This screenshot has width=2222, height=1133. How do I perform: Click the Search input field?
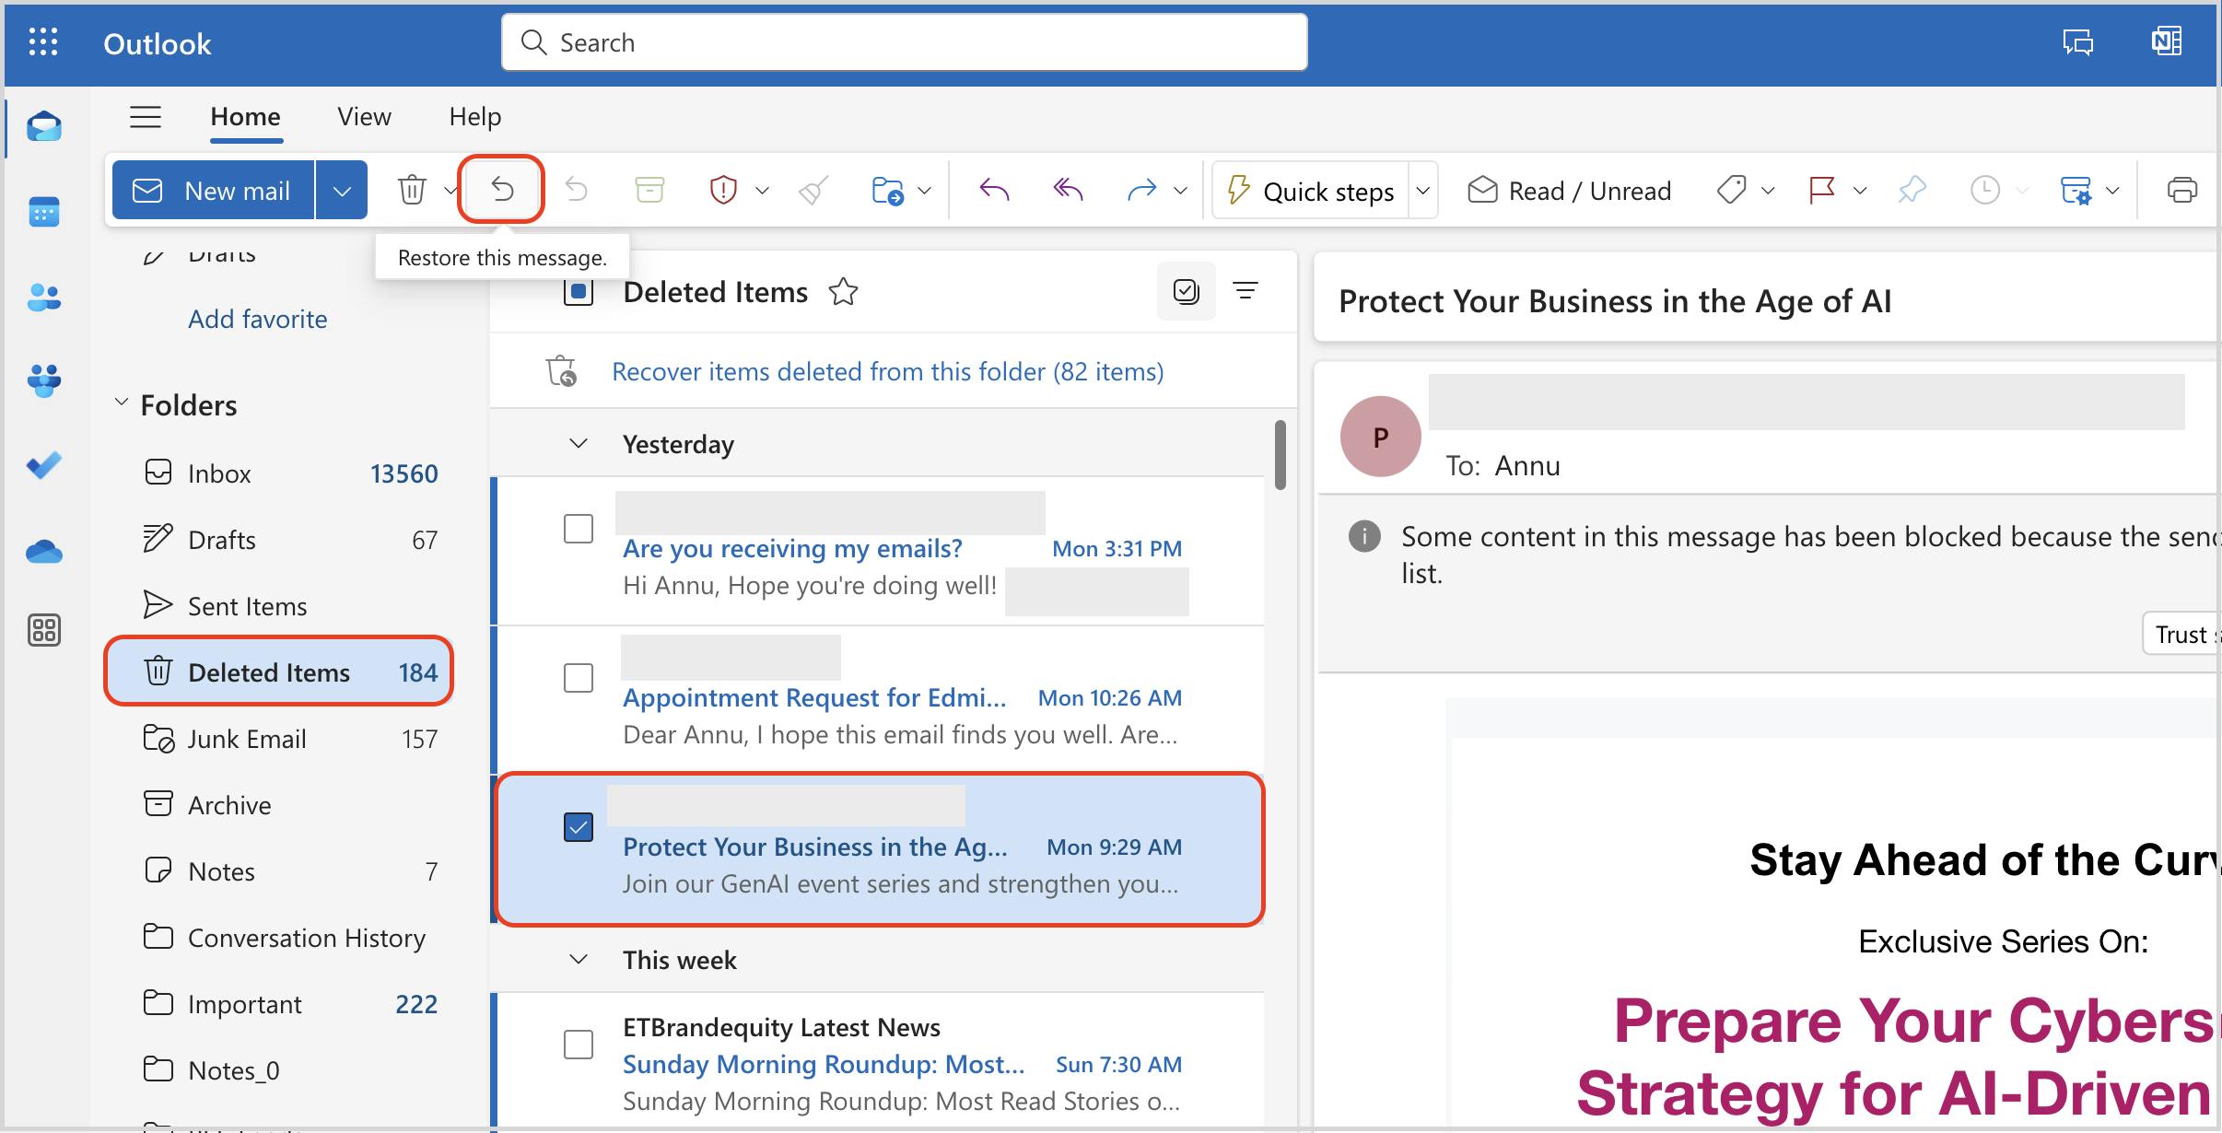[903, 41]
